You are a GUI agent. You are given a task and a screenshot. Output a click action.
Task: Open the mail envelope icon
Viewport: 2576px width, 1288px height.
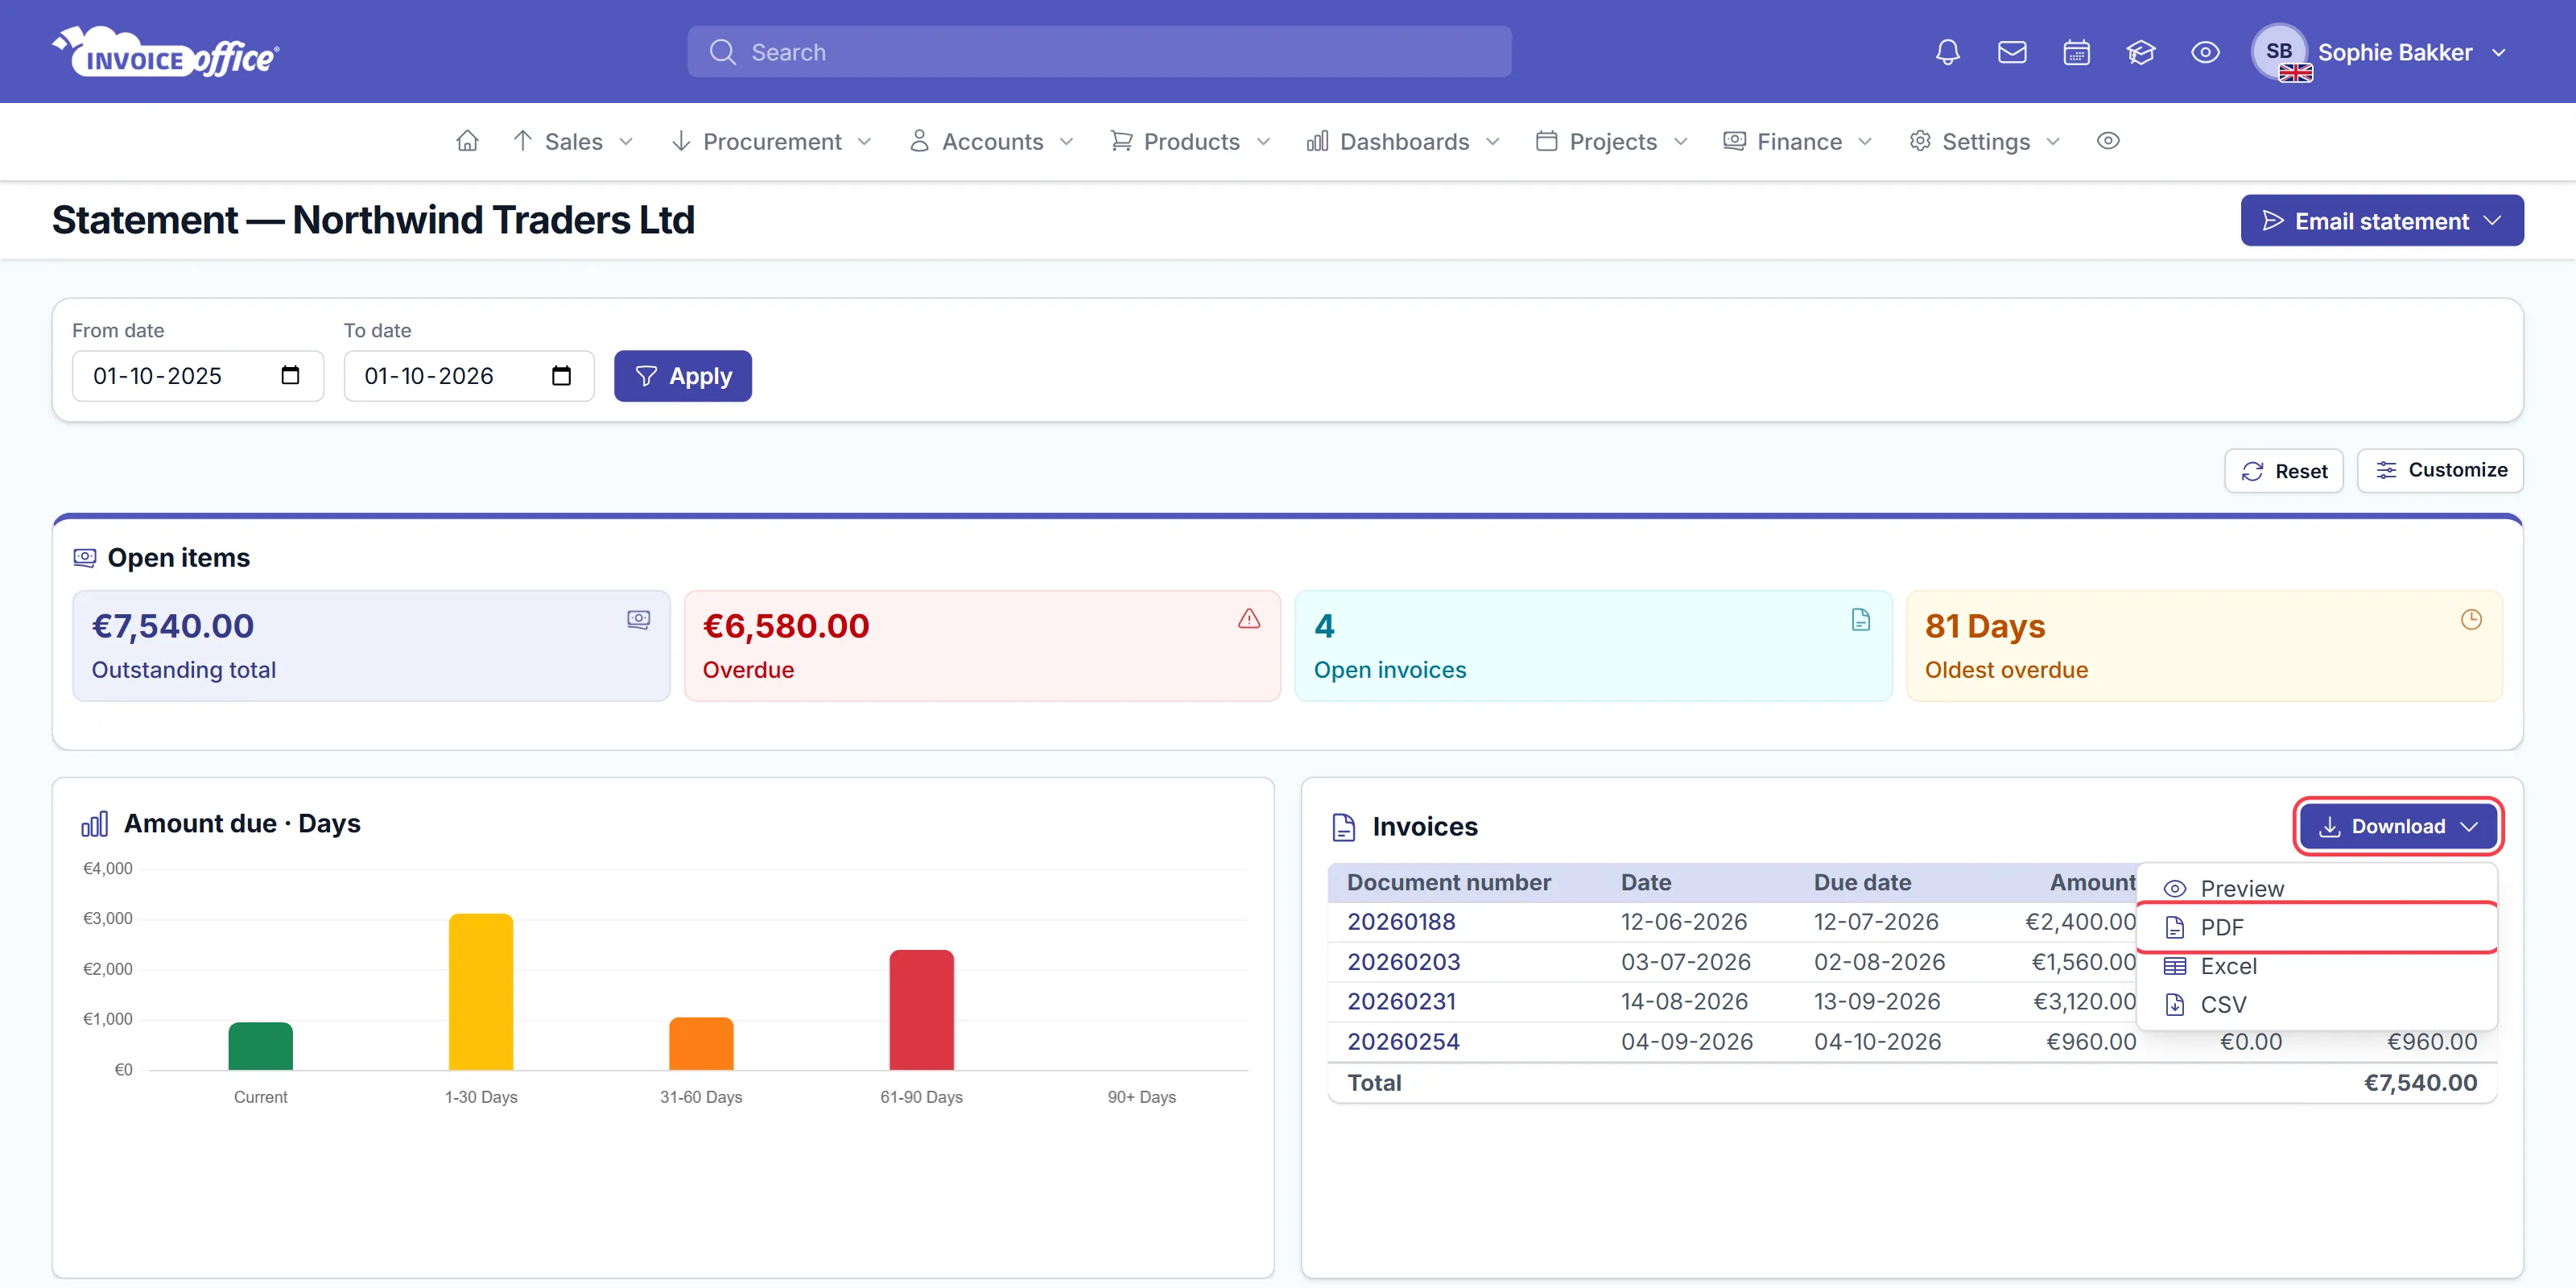2012,52
